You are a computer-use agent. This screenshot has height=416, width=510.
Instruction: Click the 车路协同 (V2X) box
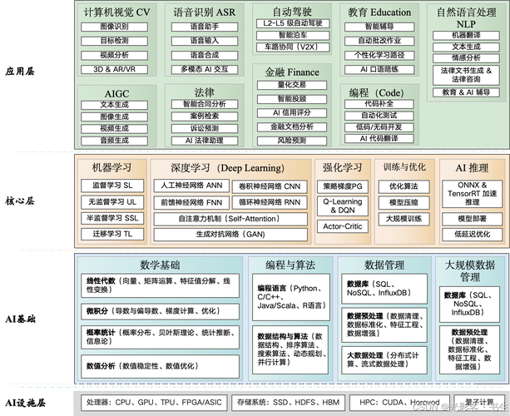coord(293,47)
